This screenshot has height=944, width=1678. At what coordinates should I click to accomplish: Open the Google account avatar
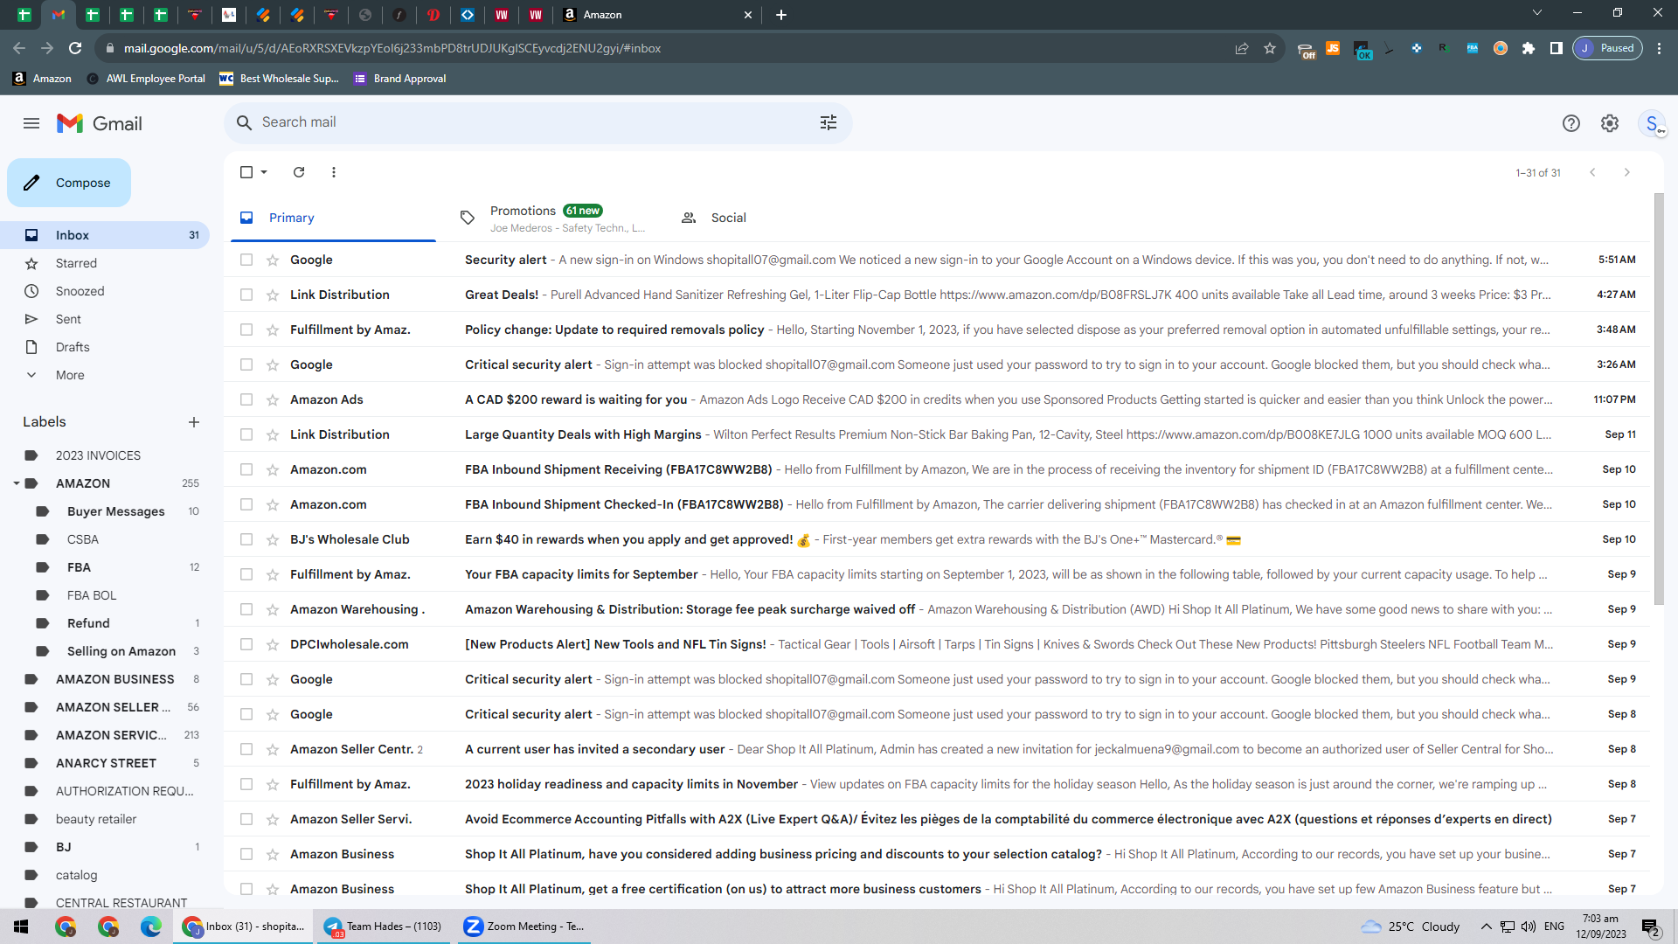point(1652,123)
